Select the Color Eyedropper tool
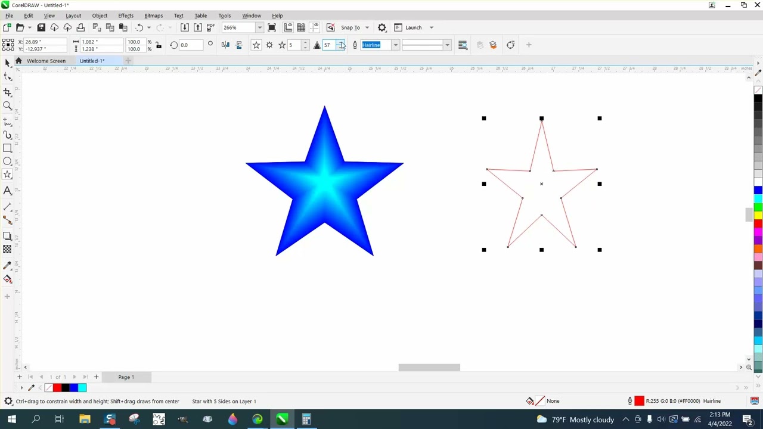 7,265
